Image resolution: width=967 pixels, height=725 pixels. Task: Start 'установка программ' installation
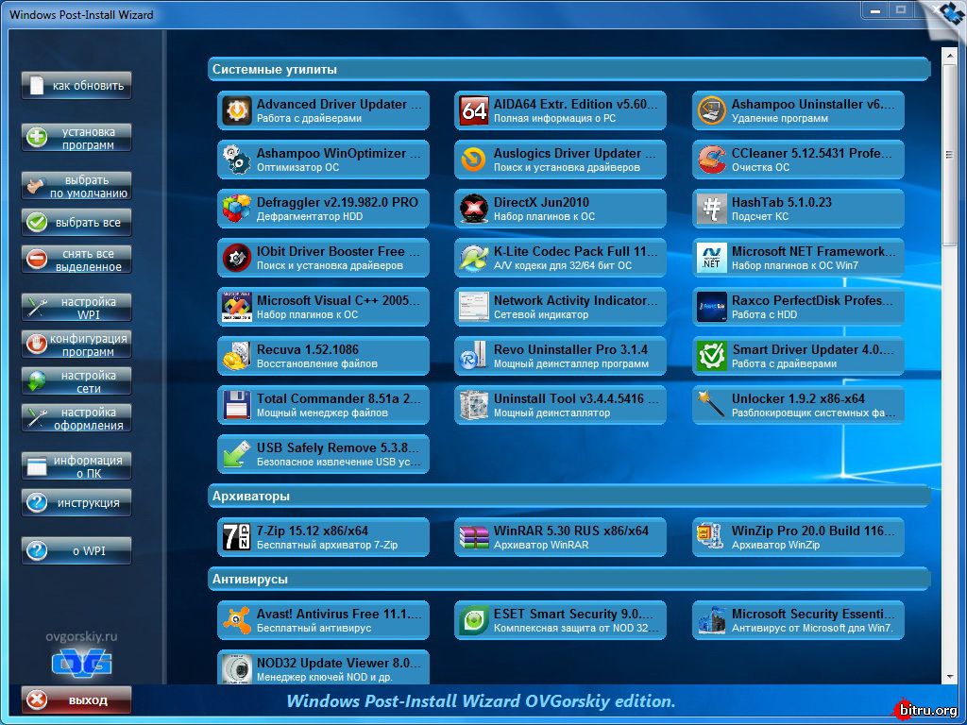76,138
